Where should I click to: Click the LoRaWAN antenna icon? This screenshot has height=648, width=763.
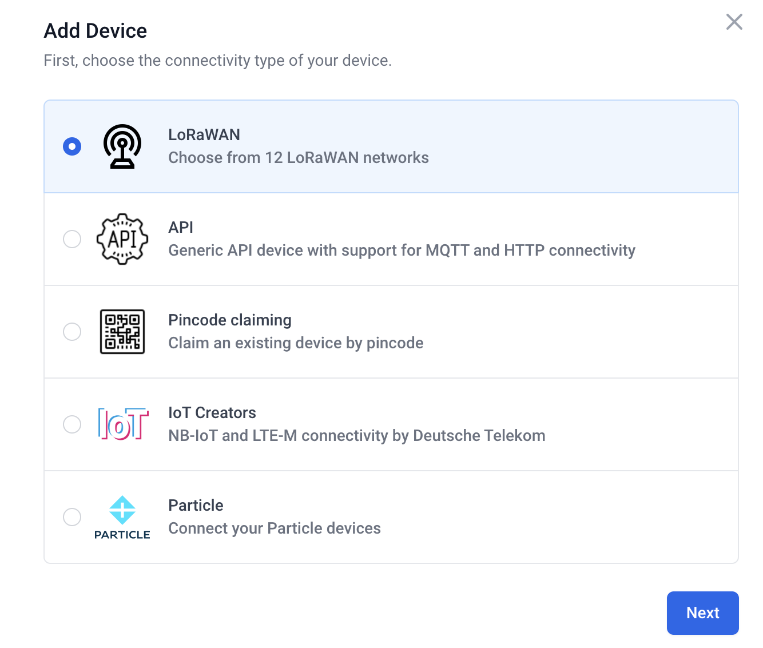[122, 146]
